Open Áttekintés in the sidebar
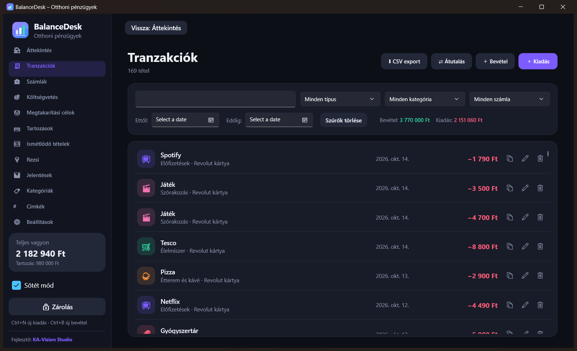This screenshot has width=577, height=351. coord(57,50)
